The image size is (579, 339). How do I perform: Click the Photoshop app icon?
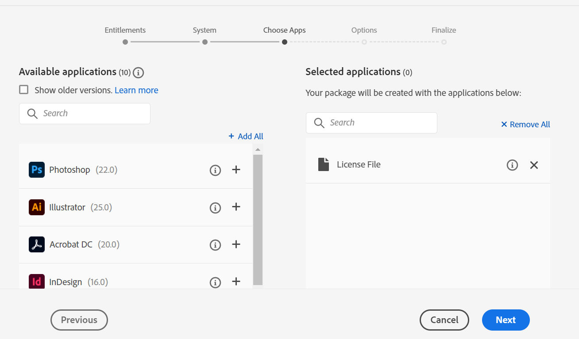tap(37, 170)
